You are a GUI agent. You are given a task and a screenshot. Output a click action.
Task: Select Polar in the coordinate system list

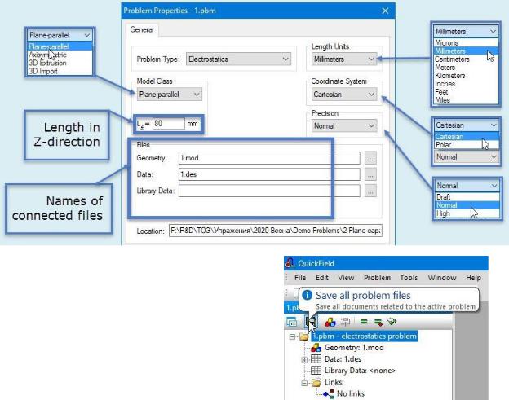(467, 145)
